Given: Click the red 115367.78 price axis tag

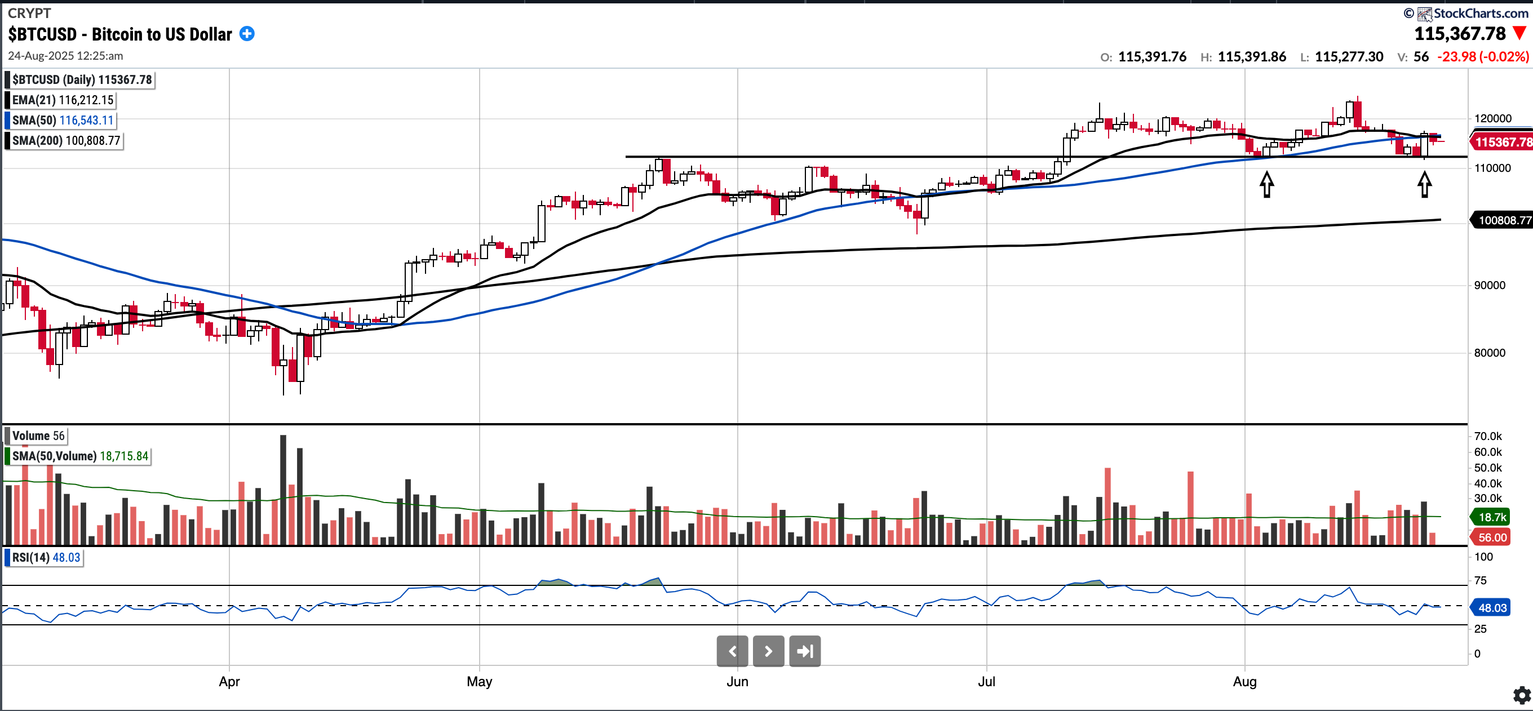Looking at the screenshot, I should [x=1501, y=142].
